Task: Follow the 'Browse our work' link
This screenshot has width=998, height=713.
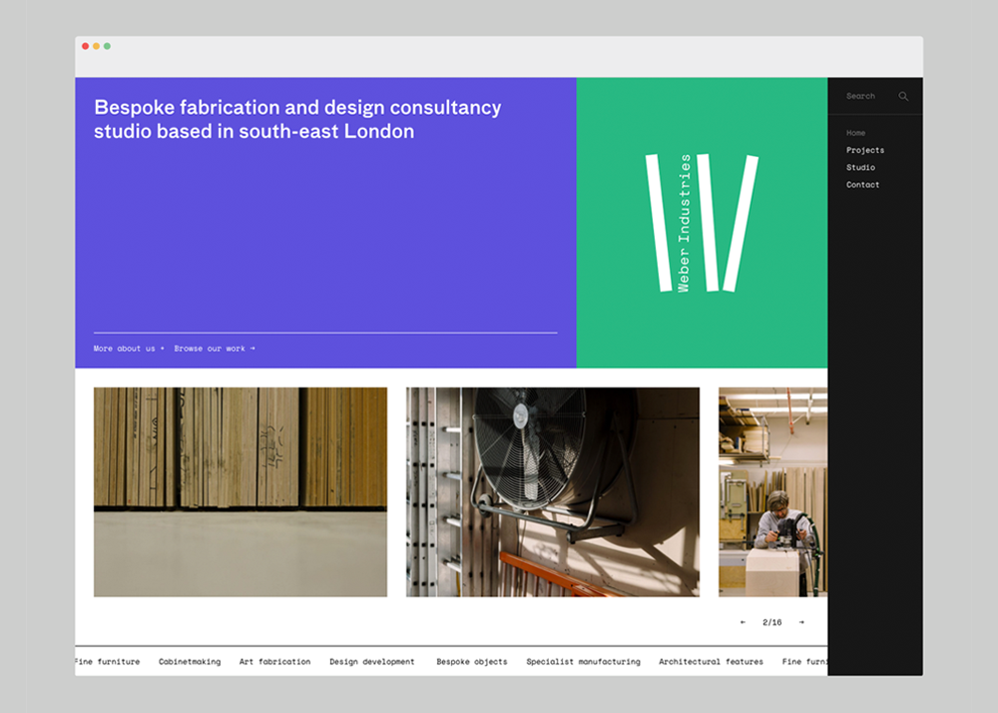Action: (x=214, y=349)
